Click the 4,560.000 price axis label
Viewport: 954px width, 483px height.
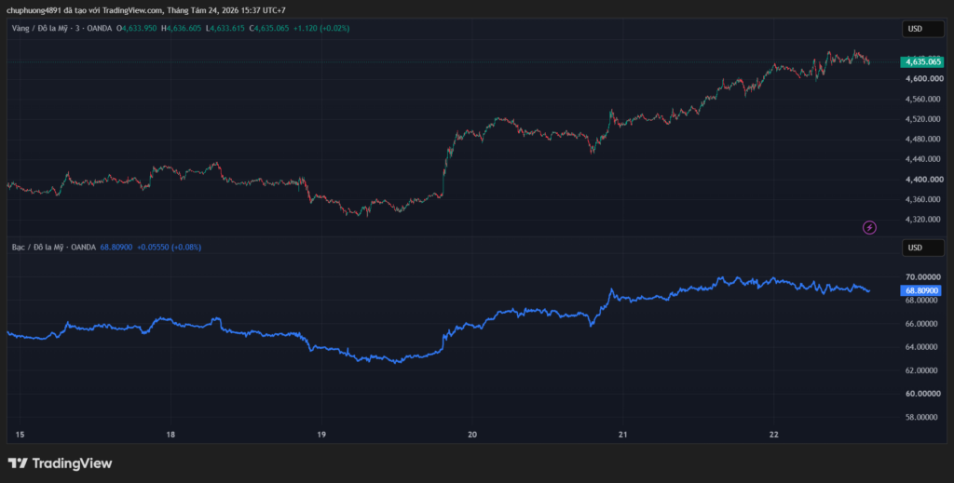(x=923, y=99)
